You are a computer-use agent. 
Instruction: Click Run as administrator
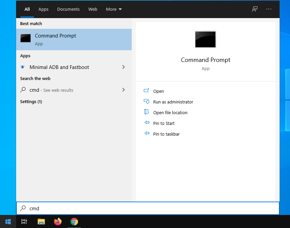[173, 102]
